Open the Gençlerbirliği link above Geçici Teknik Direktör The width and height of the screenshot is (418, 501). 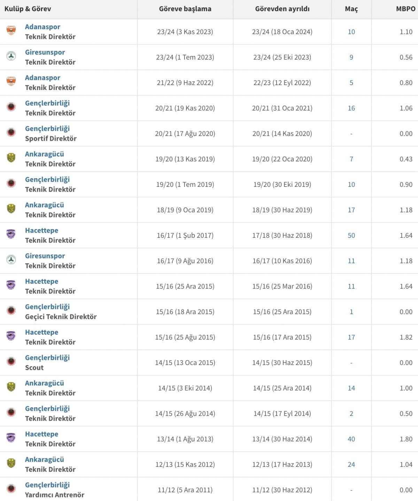click(x=47, y=307)
